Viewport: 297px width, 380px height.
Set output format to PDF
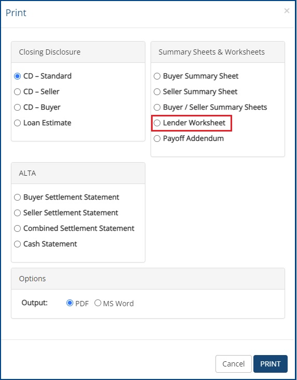(x=70, y=303)
